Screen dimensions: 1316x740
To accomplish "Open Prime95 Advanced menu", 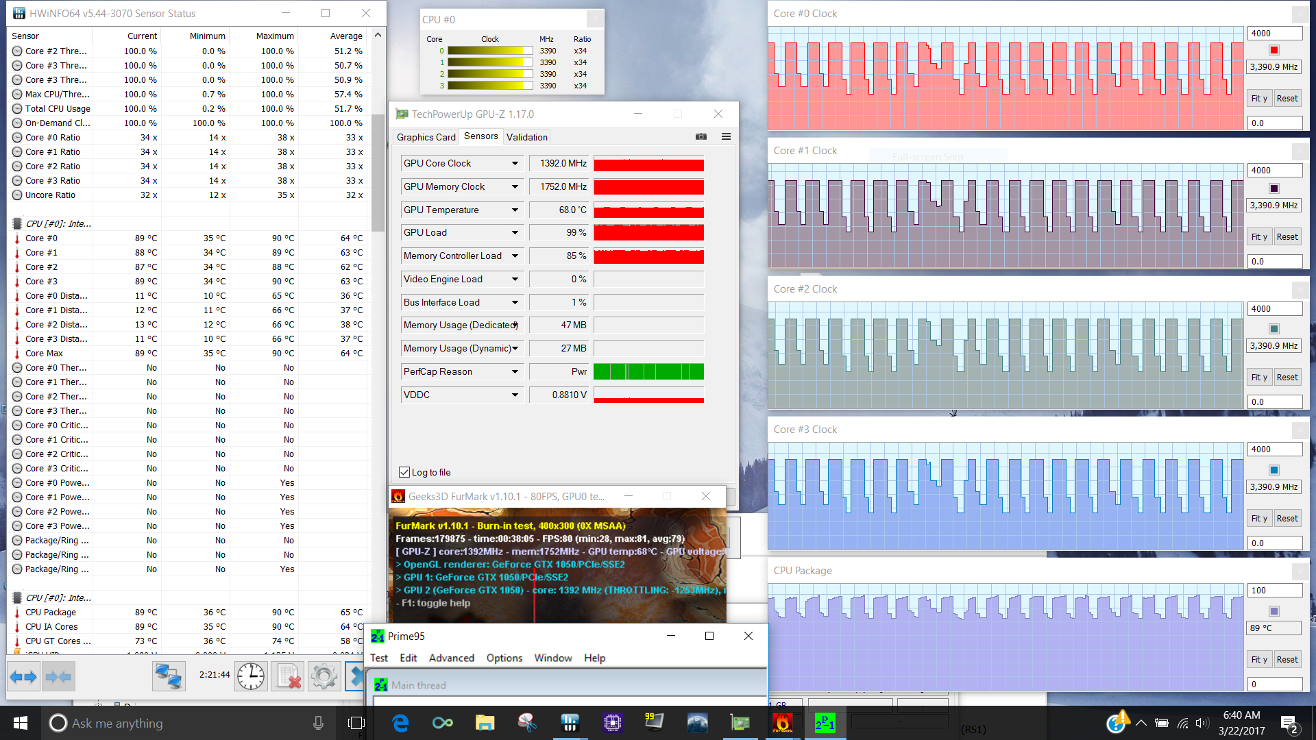I will pos(451,658).
